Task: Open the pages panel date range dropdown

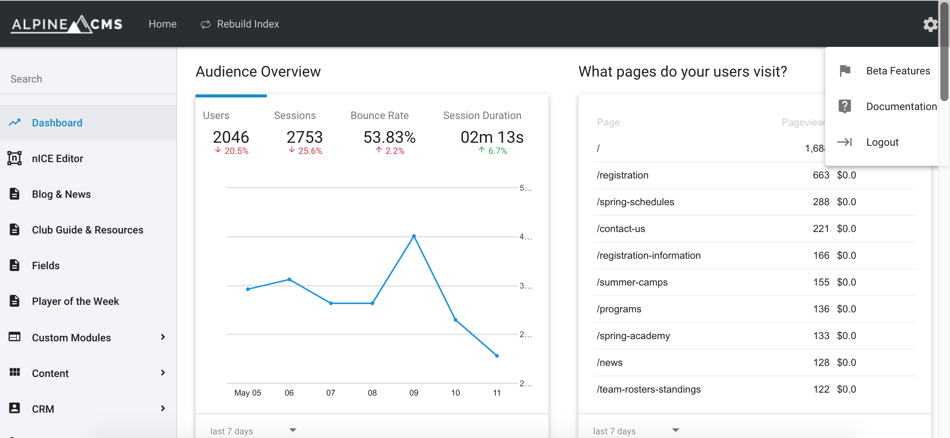Action: [636, 431]
